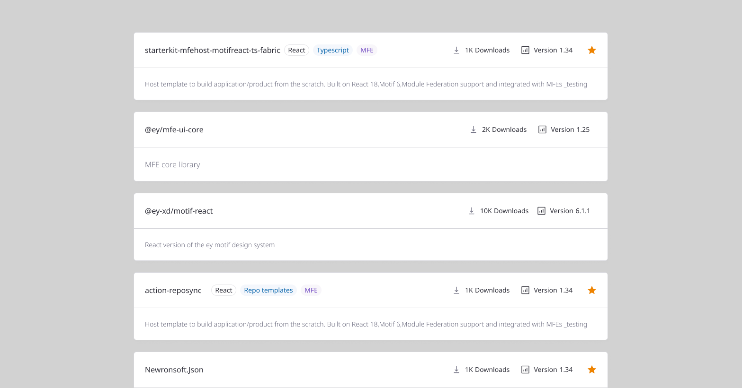The height and width of the screenshot is (388, 742).
Task: Open the @ey-xd/motif-react package name
Action: pos(179,210)
